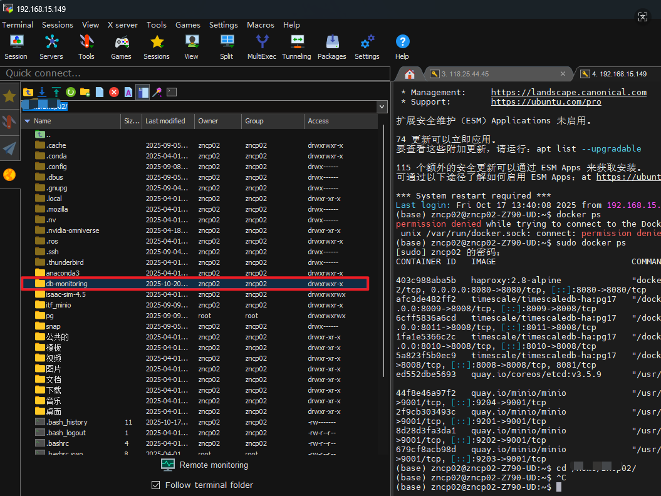Open the Tunneling toolbar icon
The height and width of the screenshot is (496, 661).
297,47
